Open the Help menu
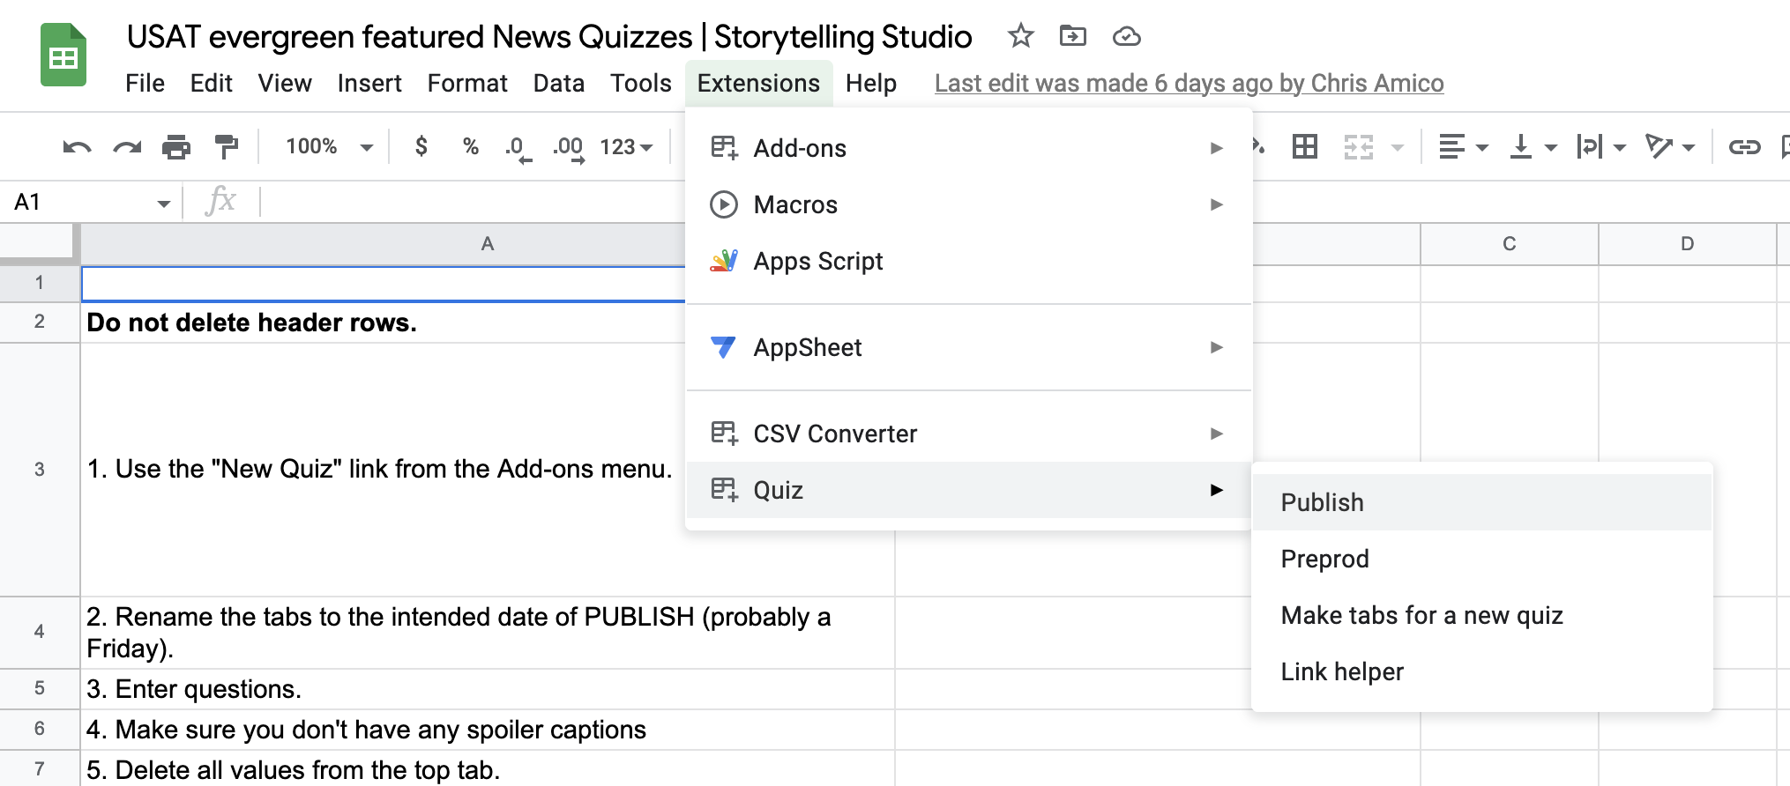 (871, 83)
